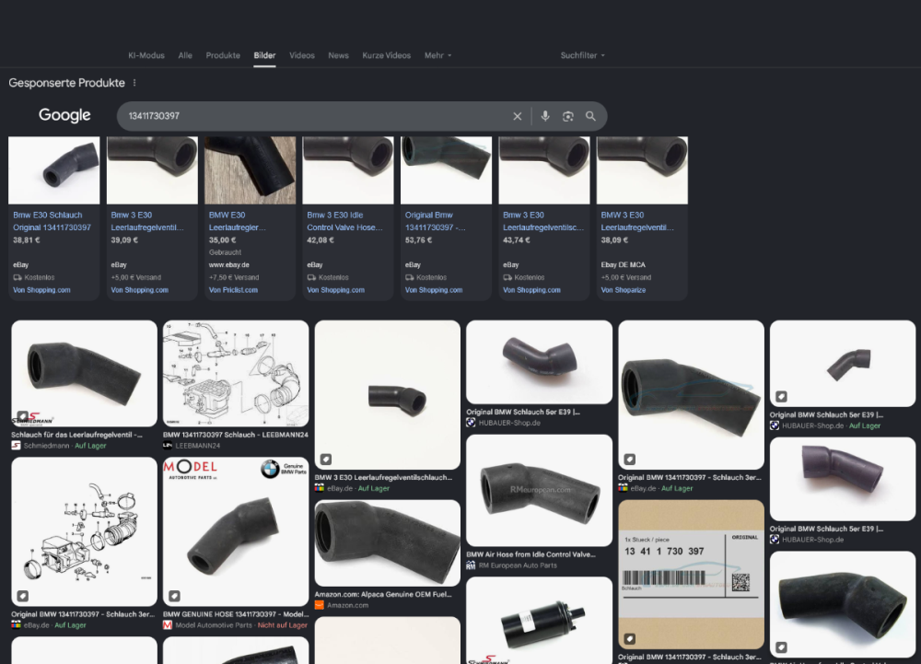Switch to the Alle results tab

click(x=185, y=55)
